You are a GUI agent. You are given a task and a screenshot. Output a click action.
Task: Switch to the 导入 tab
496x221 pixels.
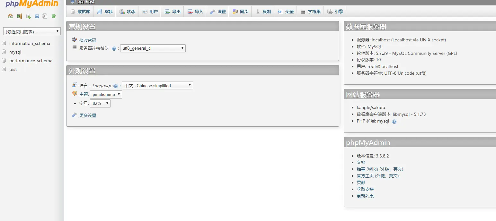(195, 12)
